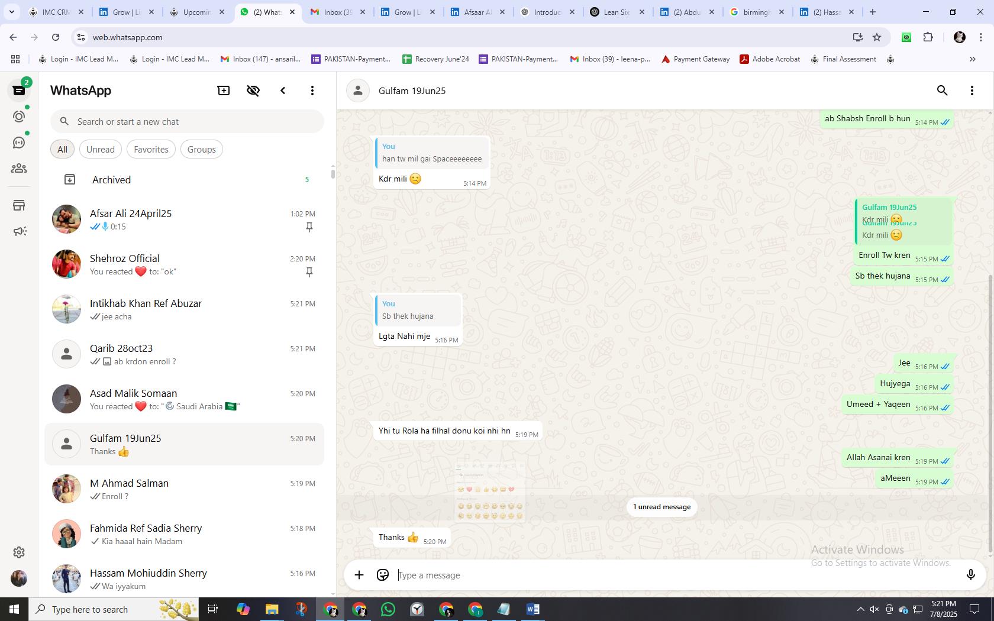
Task: Open Windows Start menu
Action: click(x=14, y=609)
